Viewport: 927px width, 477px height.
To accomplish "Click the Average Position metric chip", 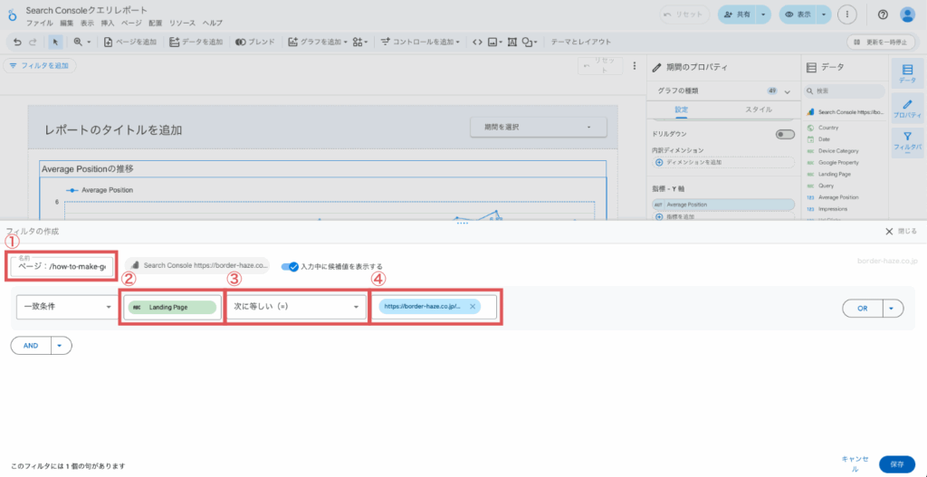I will pos(723,205).
